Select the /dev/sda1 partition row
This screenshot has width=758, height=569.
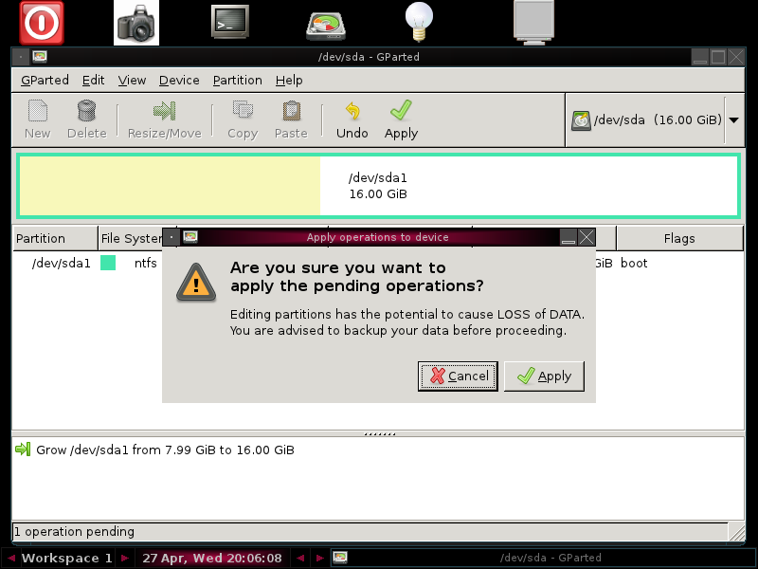point(378,264)
